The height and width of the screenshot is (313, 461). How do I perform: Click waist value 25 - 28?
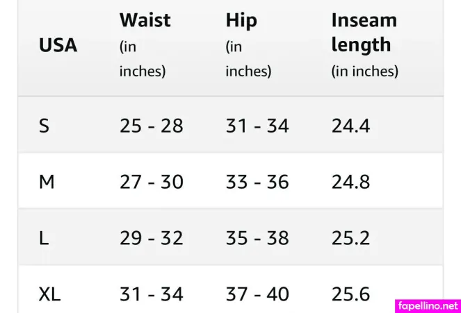(x=151, y=126)
